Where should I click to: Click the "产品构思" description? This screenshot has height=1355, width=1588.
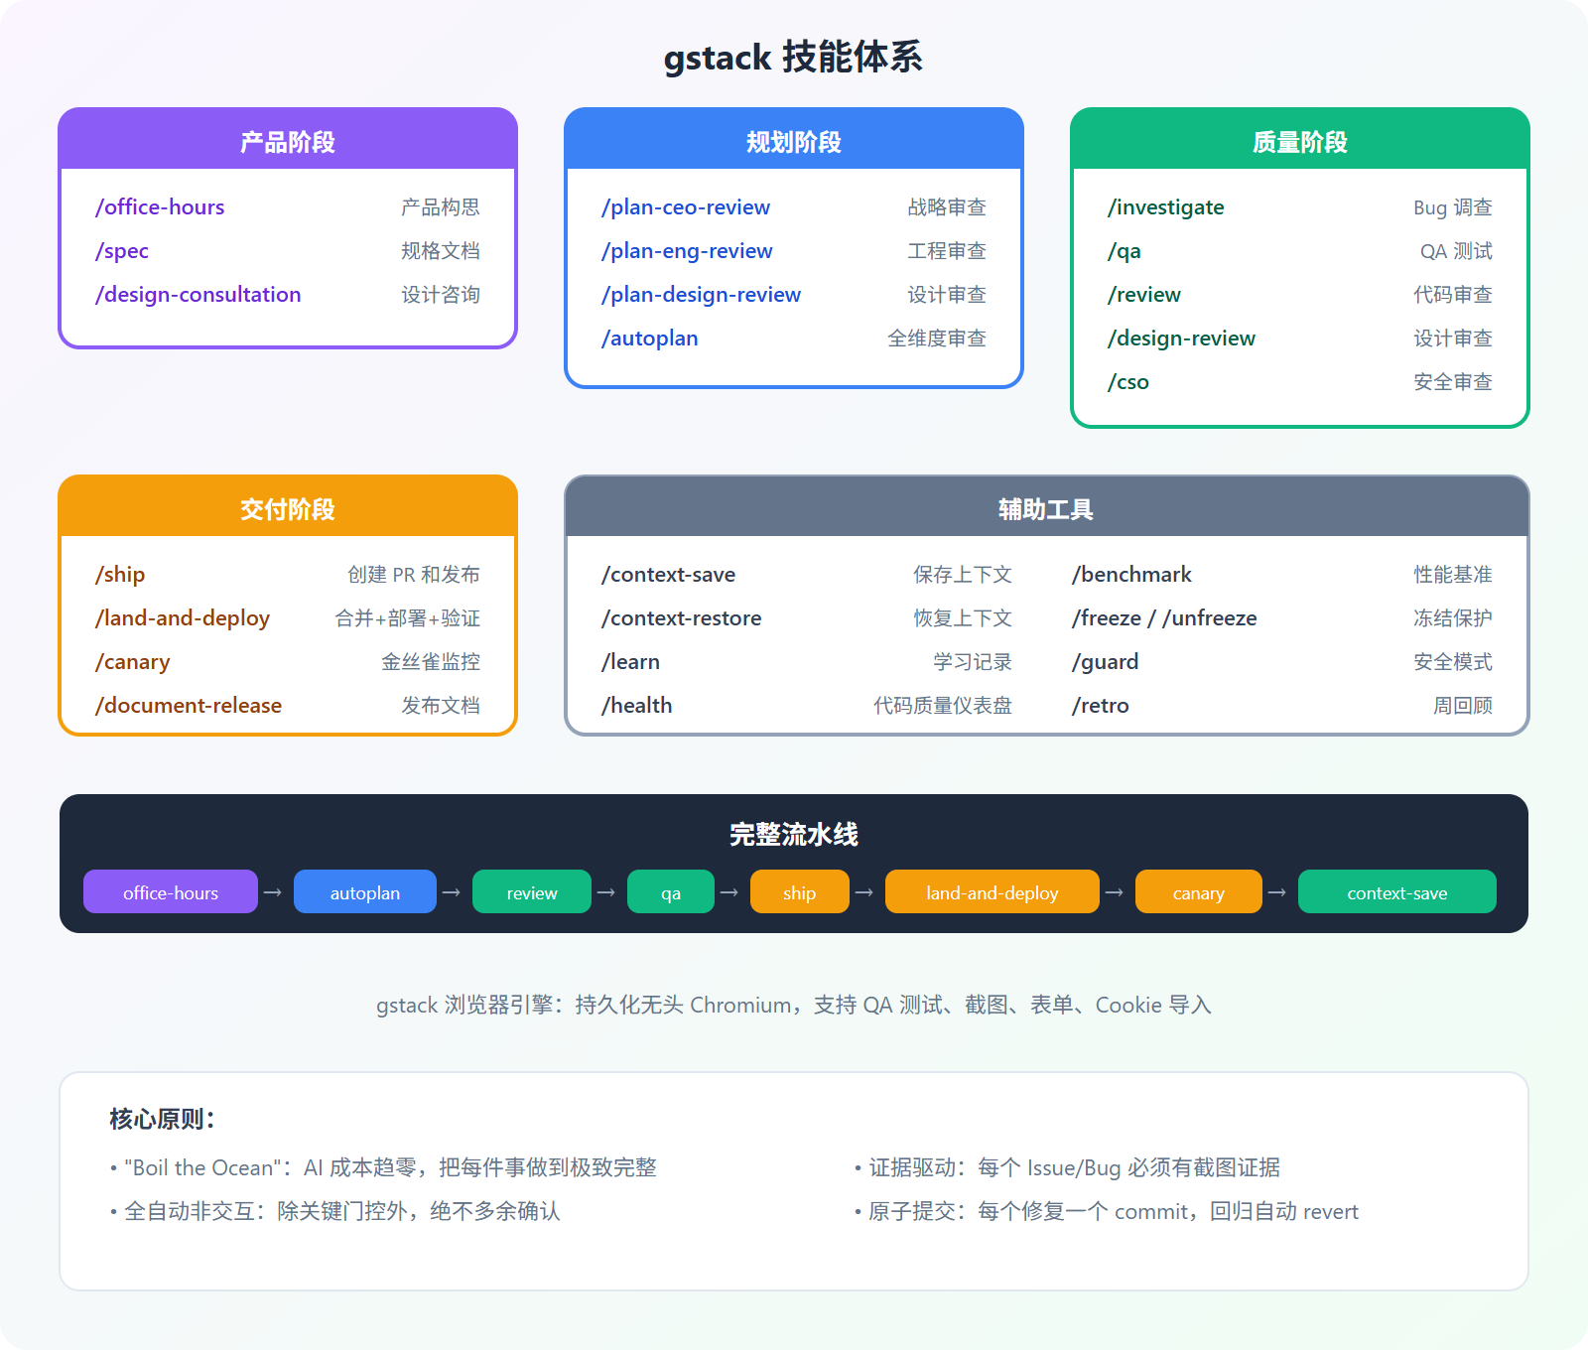(x=441, y=206)
